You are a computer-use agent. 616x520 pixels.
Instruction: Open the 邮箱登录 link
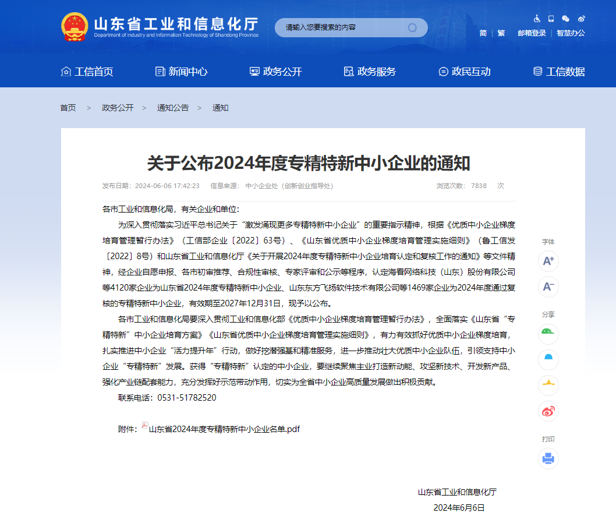pyautogui.click(x=532, y=33)
